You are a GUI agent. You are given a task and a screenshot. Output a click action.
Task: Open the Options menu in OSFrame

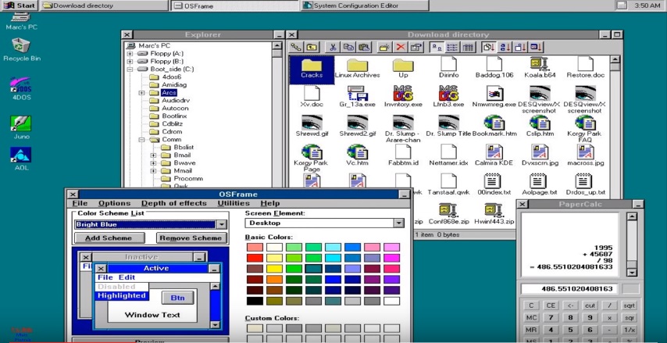pos(115,203)
